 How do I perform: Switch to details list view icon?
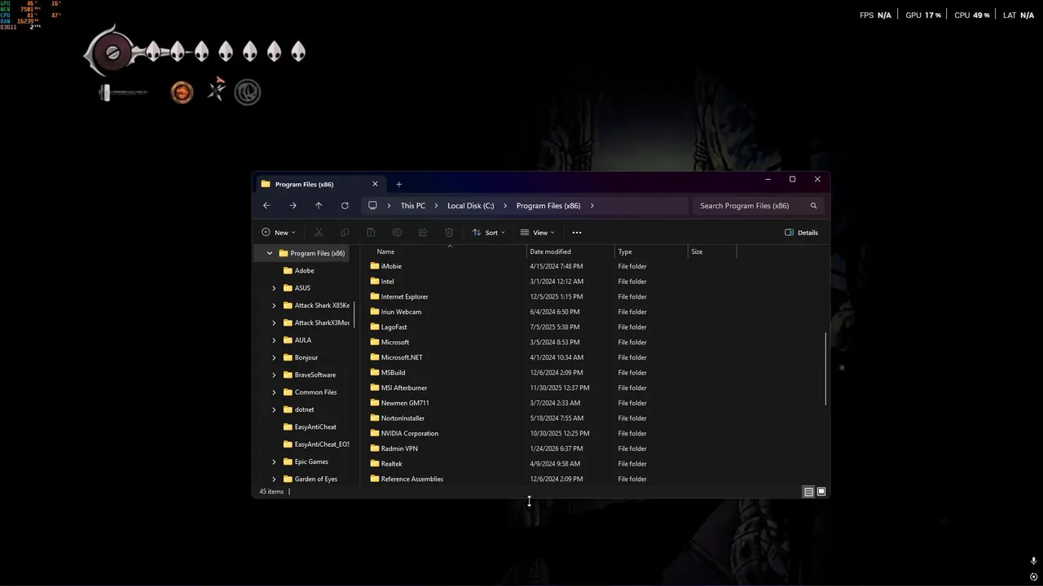click(808, 492)
